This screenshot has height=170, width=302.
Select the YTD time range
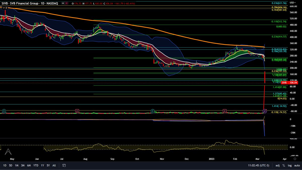pos(36,165)
